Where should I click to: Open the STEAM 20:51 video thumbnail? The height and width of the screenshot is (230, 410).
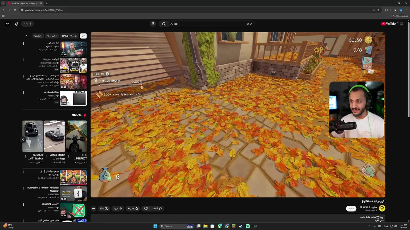coord(73,98)
